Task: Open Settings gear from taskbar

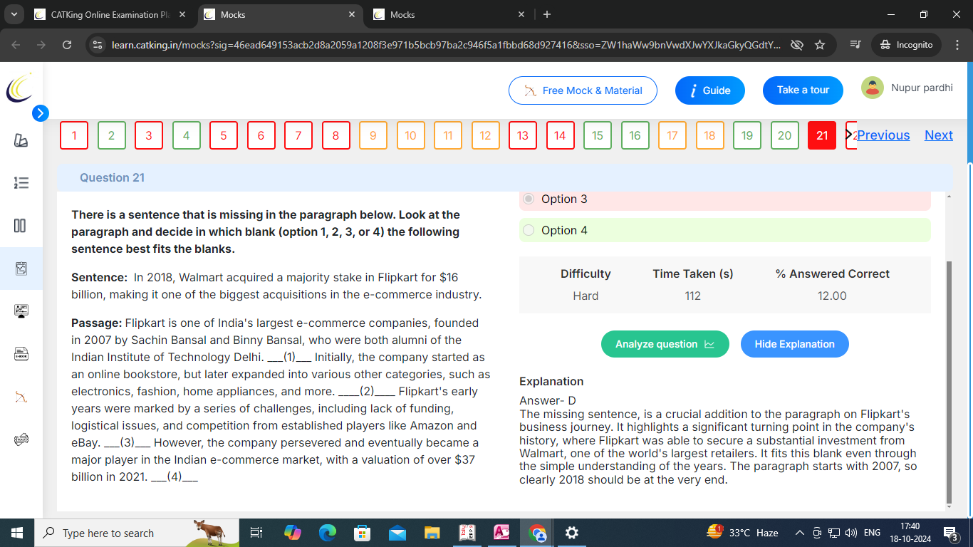Action: 571,533
